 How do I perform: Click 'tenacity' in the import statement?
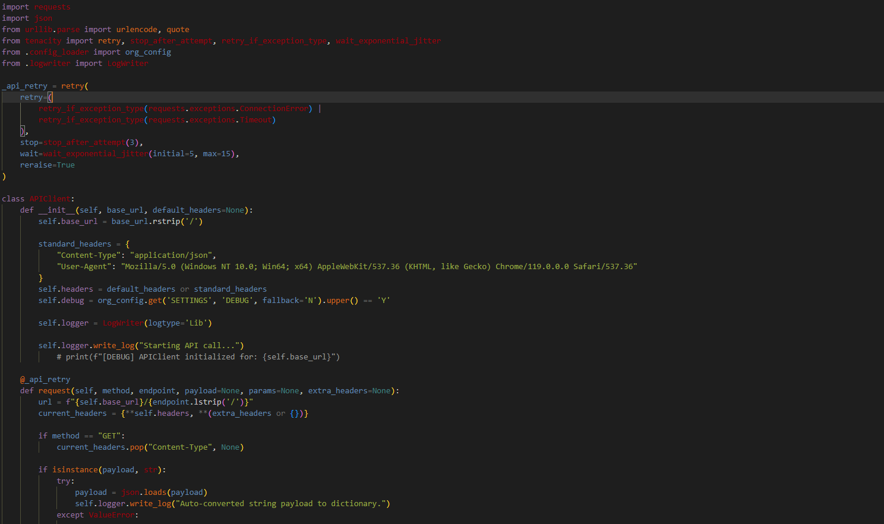[x=43, y=41]
